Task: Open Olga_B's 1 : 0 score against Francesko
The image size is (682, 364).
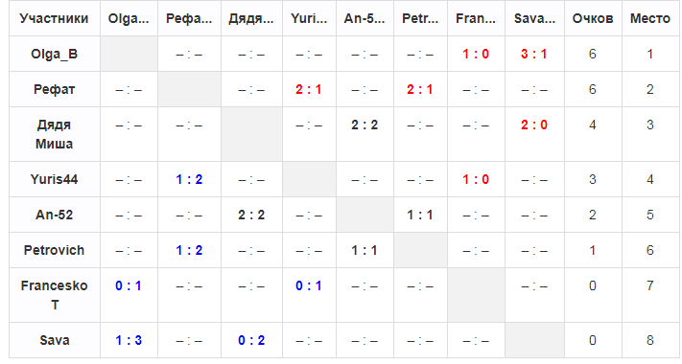Action: click(476, 54)
